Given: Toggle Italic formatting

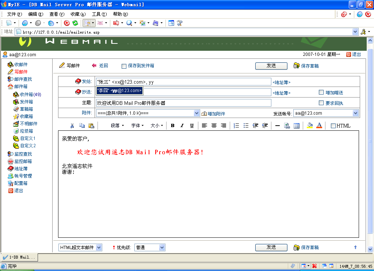Looking at the screenshot, I should 182,126.
